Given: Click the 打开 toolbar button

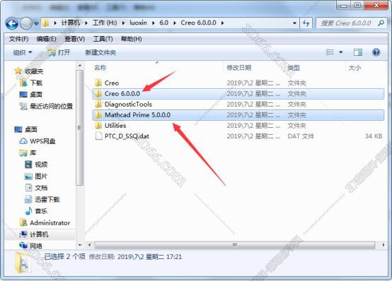Looking at the screenshot, I should [x=59, y=52].
